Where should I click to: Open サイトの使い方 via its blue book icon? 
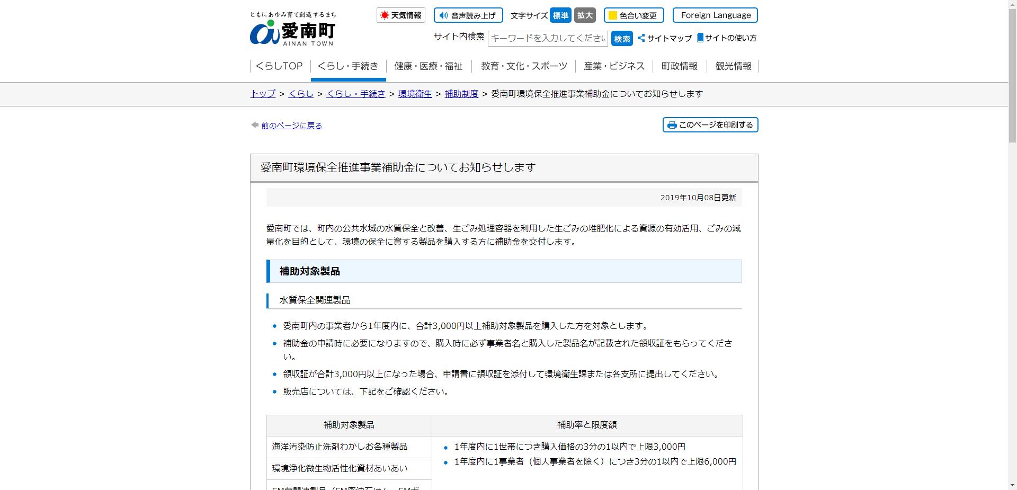click(700, 38)
